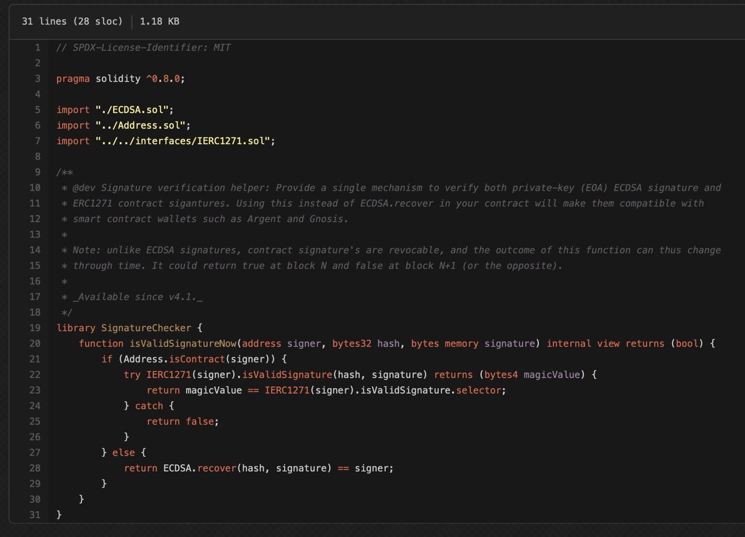Screen dimensions: 745x537
Task: Click the "catch" keyword
Action: click(x=149, y=406)
